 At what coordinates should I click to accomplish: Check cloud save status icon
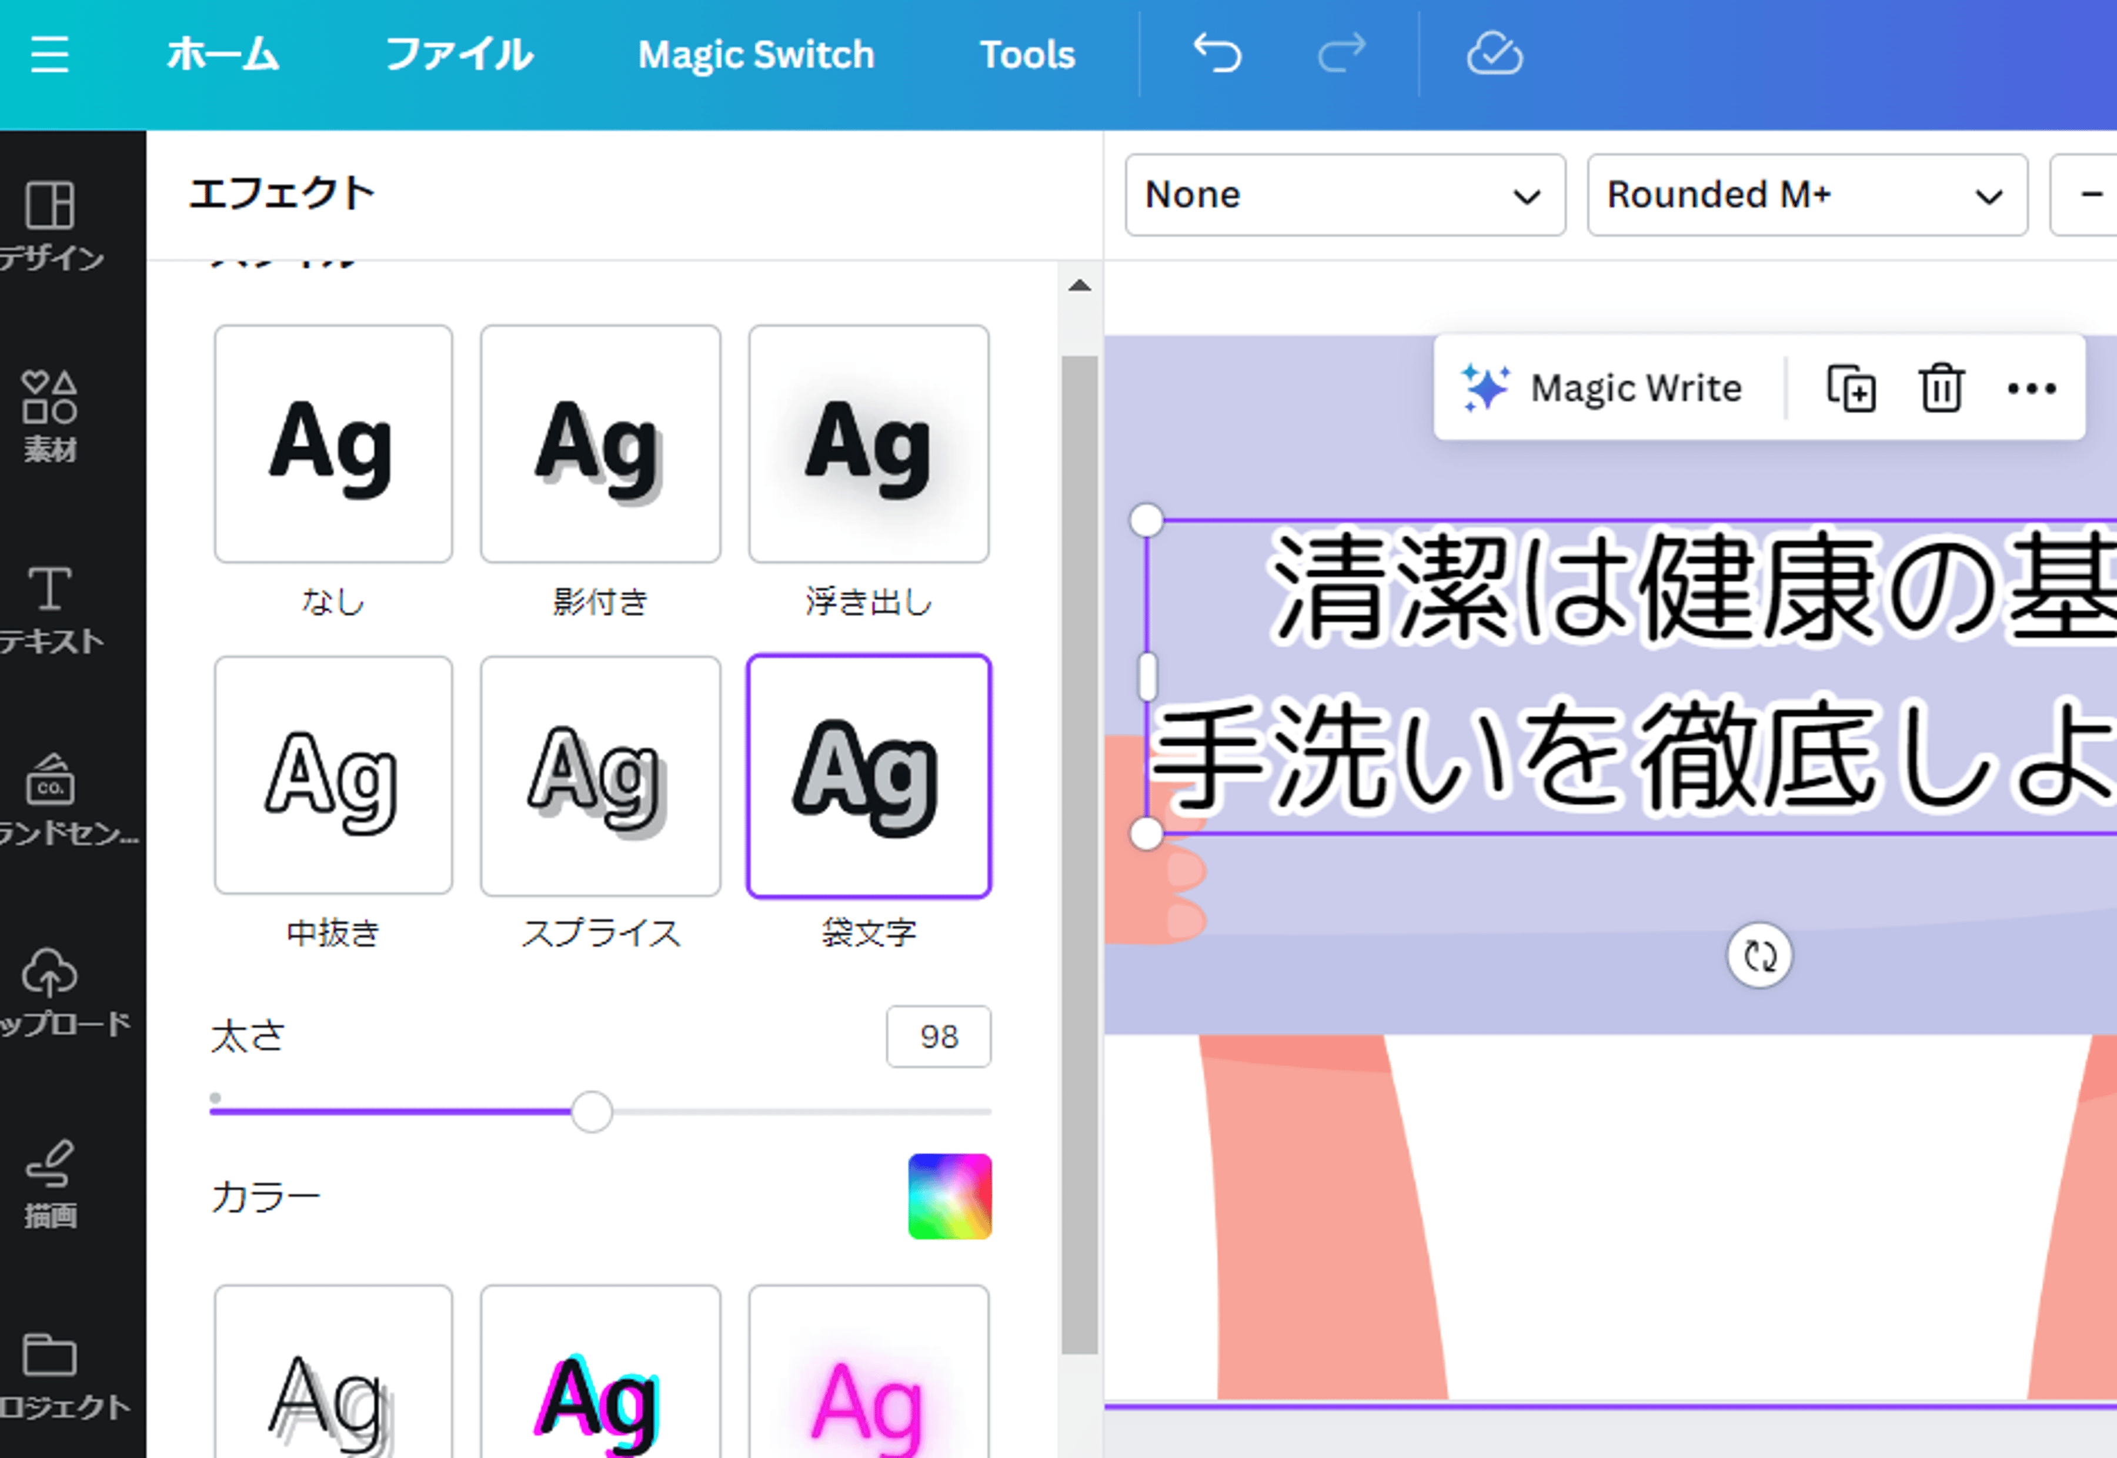(1494, 53)
